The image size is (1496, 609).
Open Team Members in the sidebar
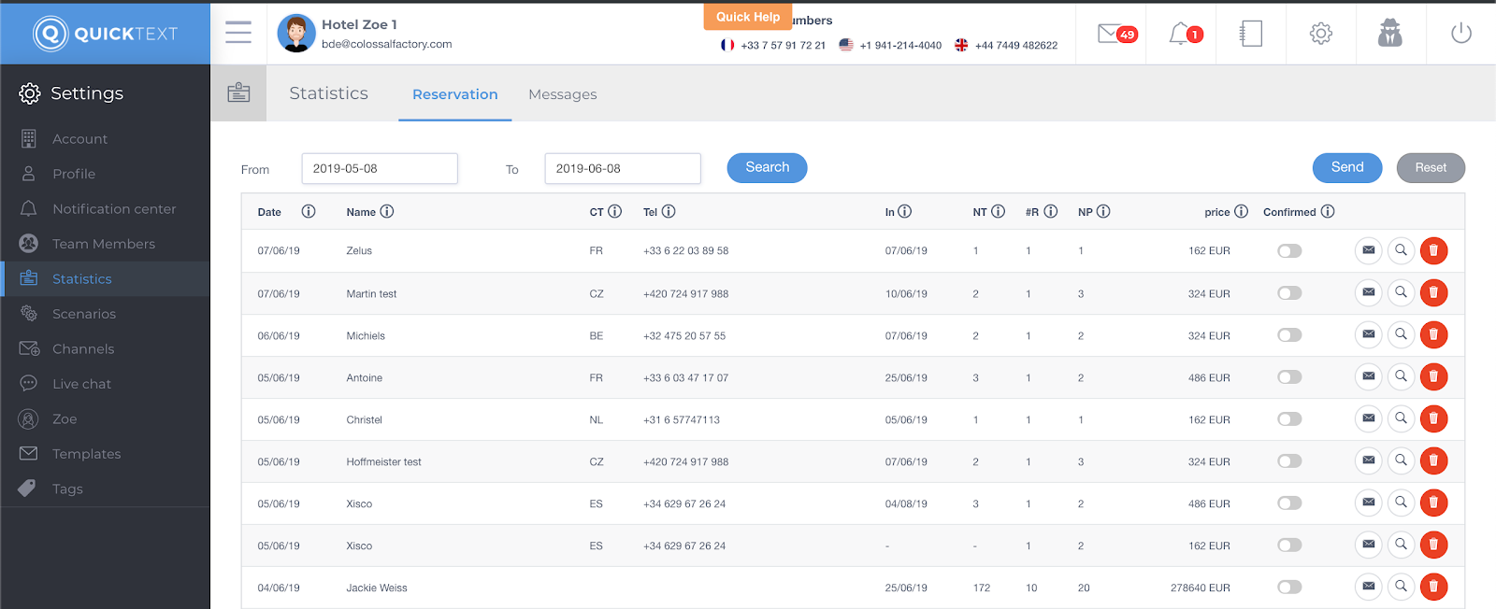click(105, 244)
